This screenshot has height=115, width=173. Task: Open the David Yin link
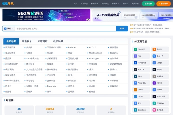(x=51, y=86)
